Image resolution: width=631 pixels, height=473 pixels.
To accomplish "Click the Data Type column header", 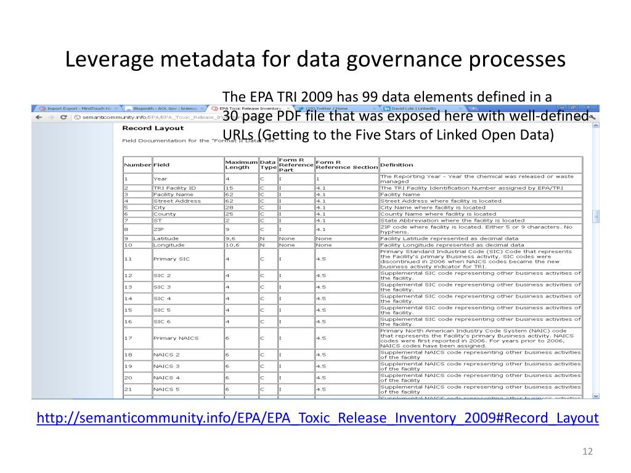I will point(268,165).
